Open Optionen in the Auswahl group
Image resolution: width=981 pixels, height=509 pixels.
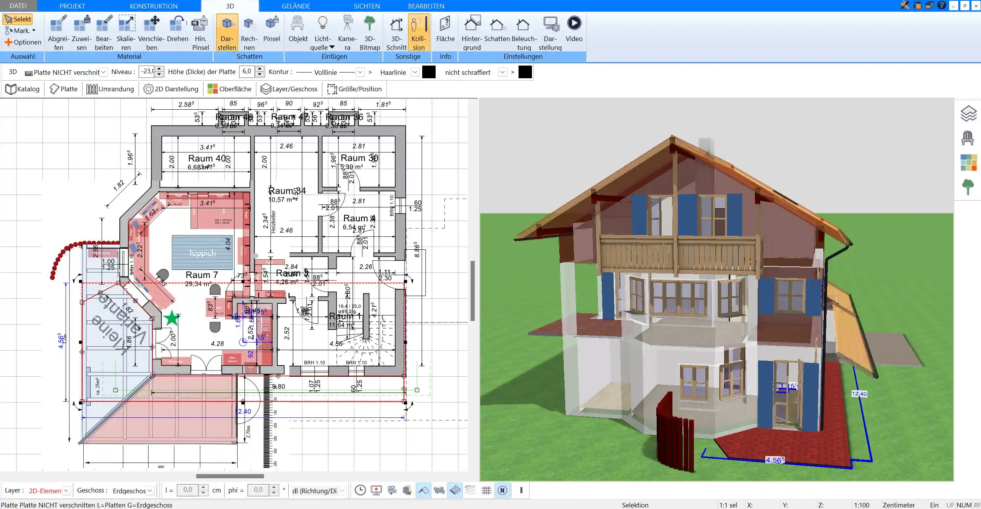[x=23, y=42]
